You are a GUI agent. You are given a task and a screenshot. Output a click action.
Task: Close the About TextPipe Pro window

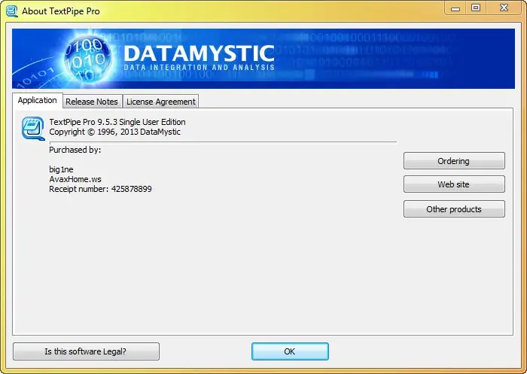coord(504,8)
